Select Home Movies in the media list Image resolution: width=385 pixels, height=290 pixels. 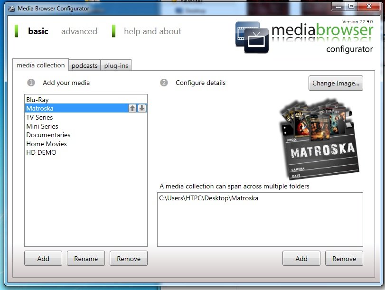86,144
